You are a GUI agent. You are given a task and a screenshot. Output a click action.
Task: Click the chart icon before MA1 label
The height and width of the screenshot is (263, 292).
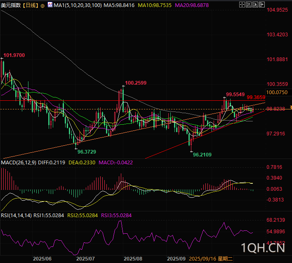[x=50, y=5]
